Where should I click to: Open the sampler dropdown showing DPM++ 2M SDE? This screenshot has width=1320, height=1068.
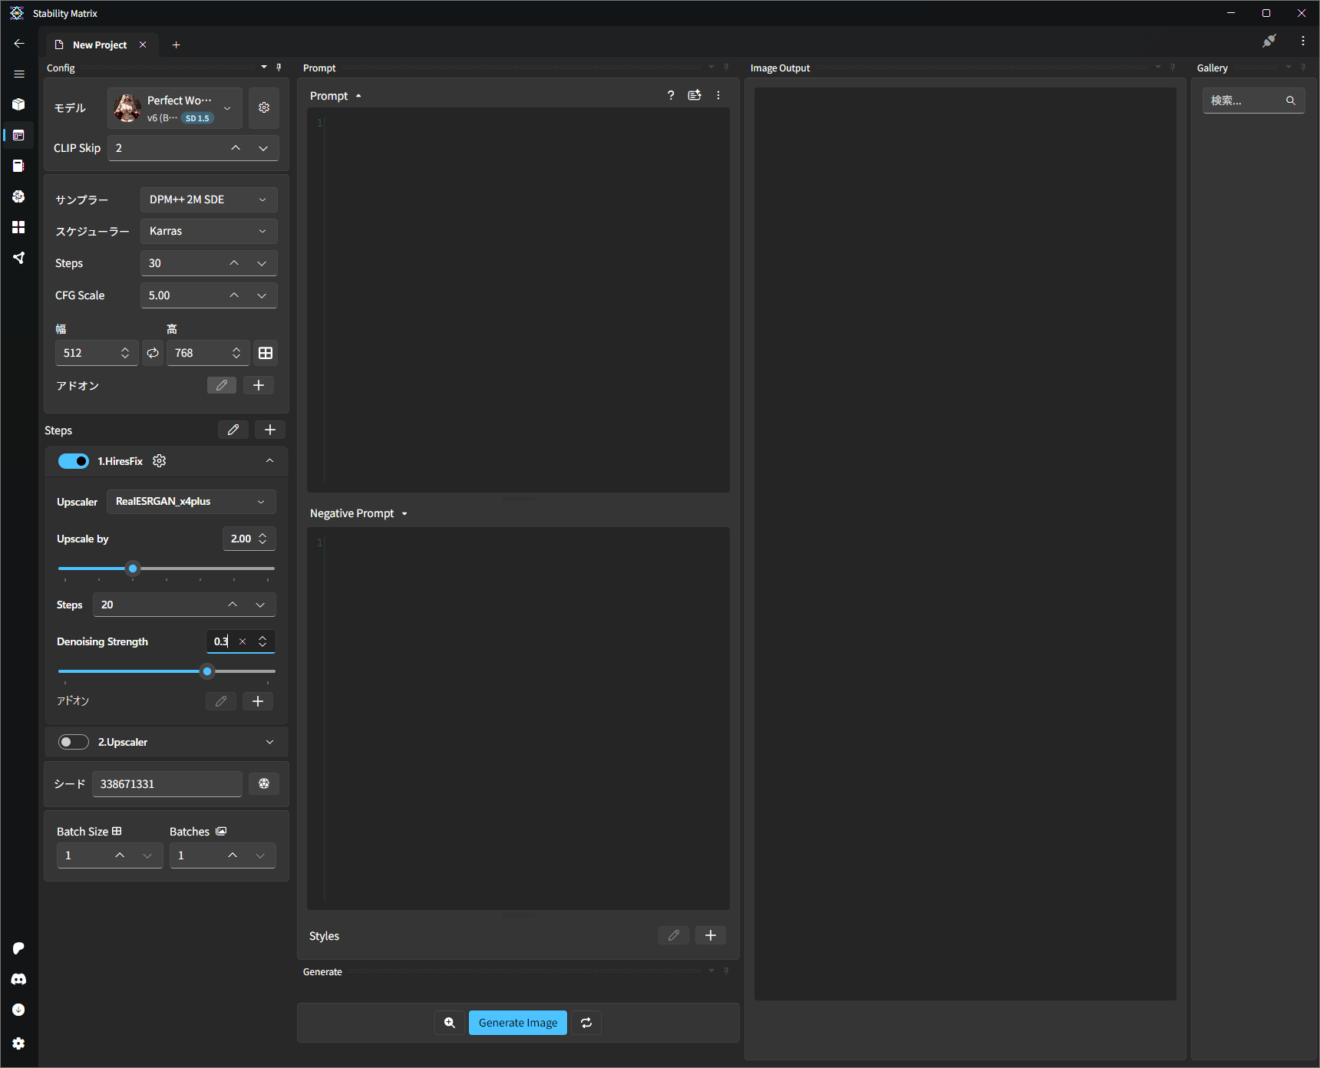coord(208,199)
